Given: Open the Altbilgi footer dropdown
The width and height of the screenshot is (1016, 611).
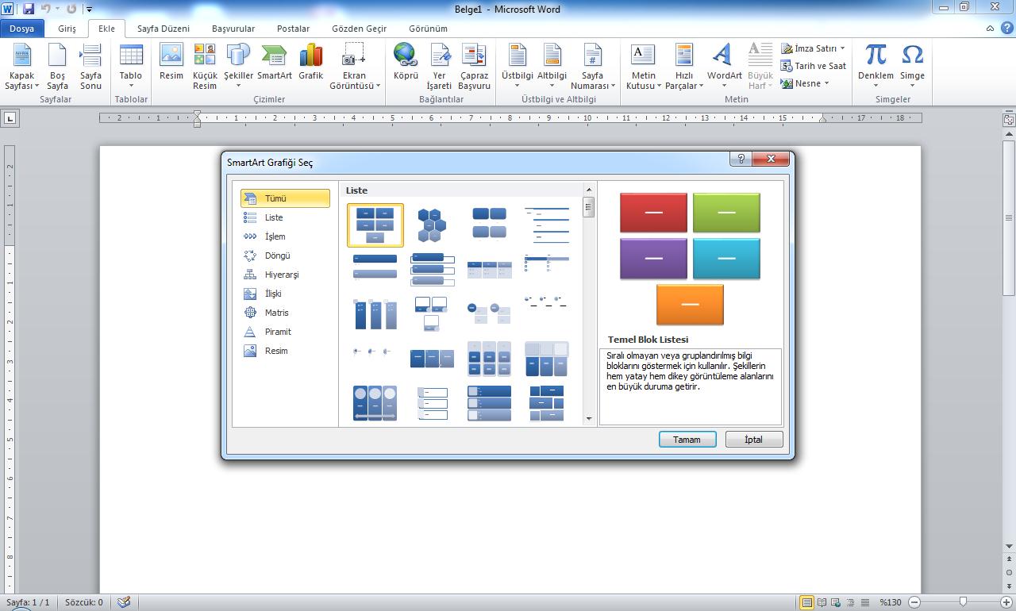Looking at the screenshot, I should (x=552, y=67).
